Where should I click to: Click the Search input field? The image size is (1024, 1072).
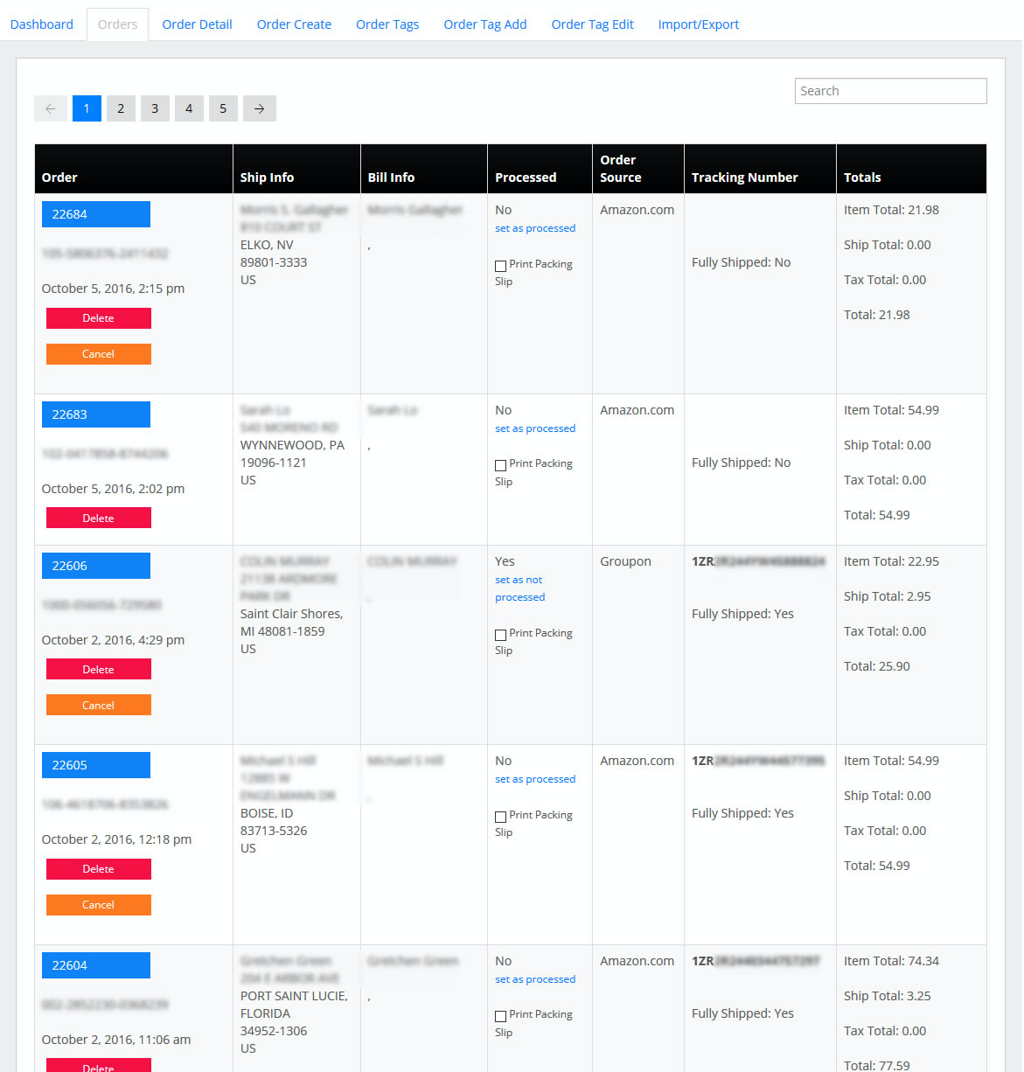pos(889,90)
